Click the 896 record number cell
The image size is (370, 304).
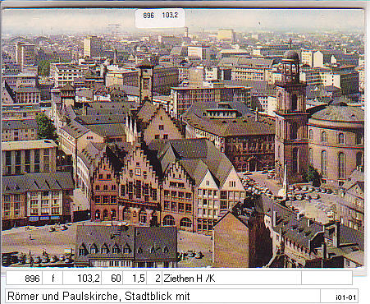coord(24,279)
